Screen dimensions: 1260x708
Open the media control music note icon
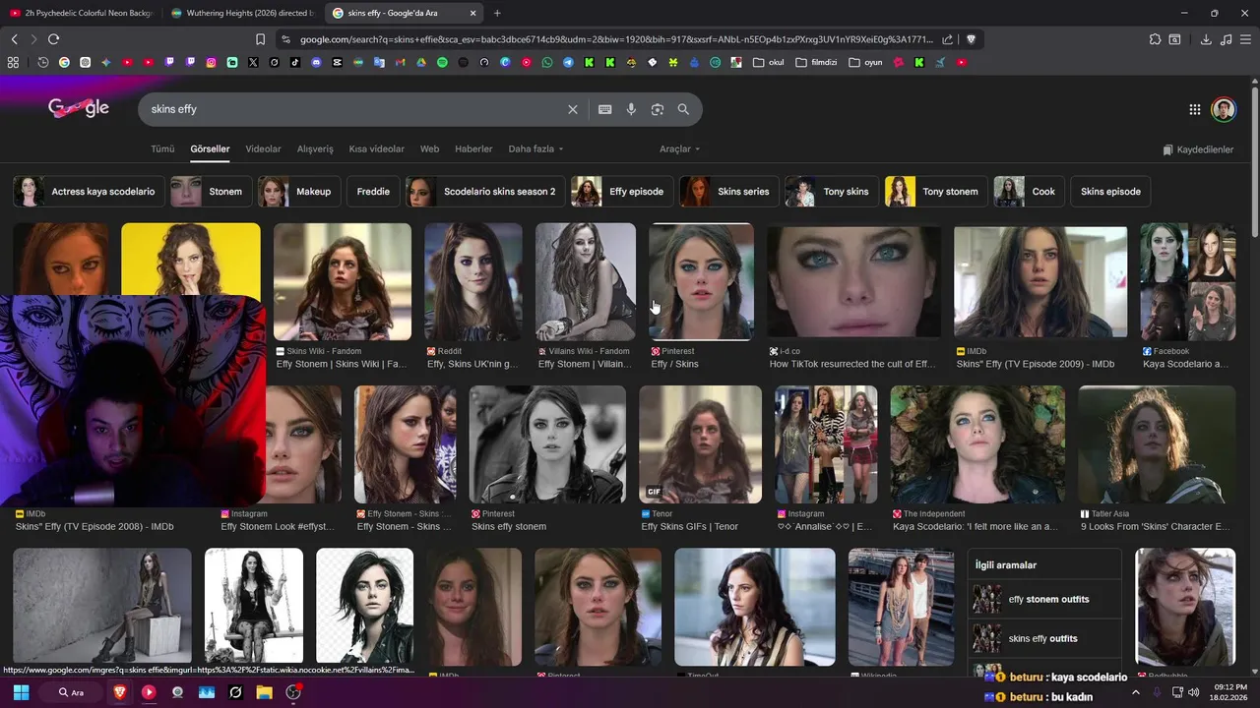click(1226, 39)
